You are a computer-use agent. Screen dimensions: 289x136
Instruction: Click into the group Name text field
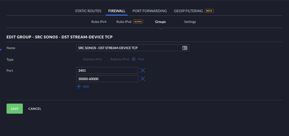[133, 48]
